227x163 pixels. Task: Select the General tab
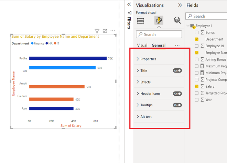[159, 45]
